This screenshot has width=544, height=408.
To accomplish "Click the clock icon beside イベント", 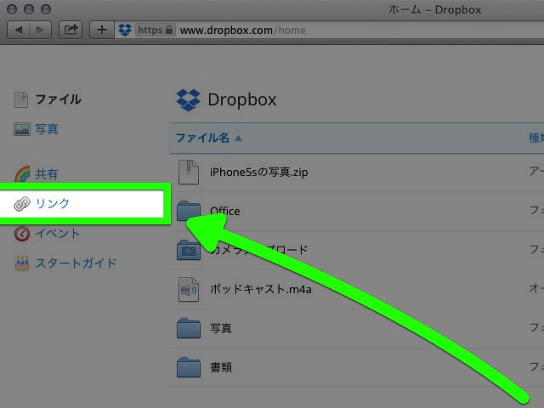I will tap(22, 234).
